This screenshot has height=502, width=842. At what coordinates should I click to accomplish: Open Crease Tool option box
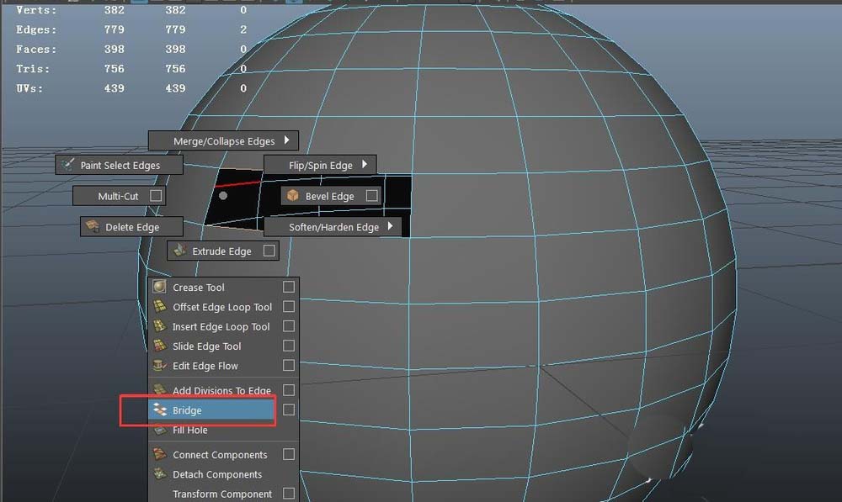288,287
